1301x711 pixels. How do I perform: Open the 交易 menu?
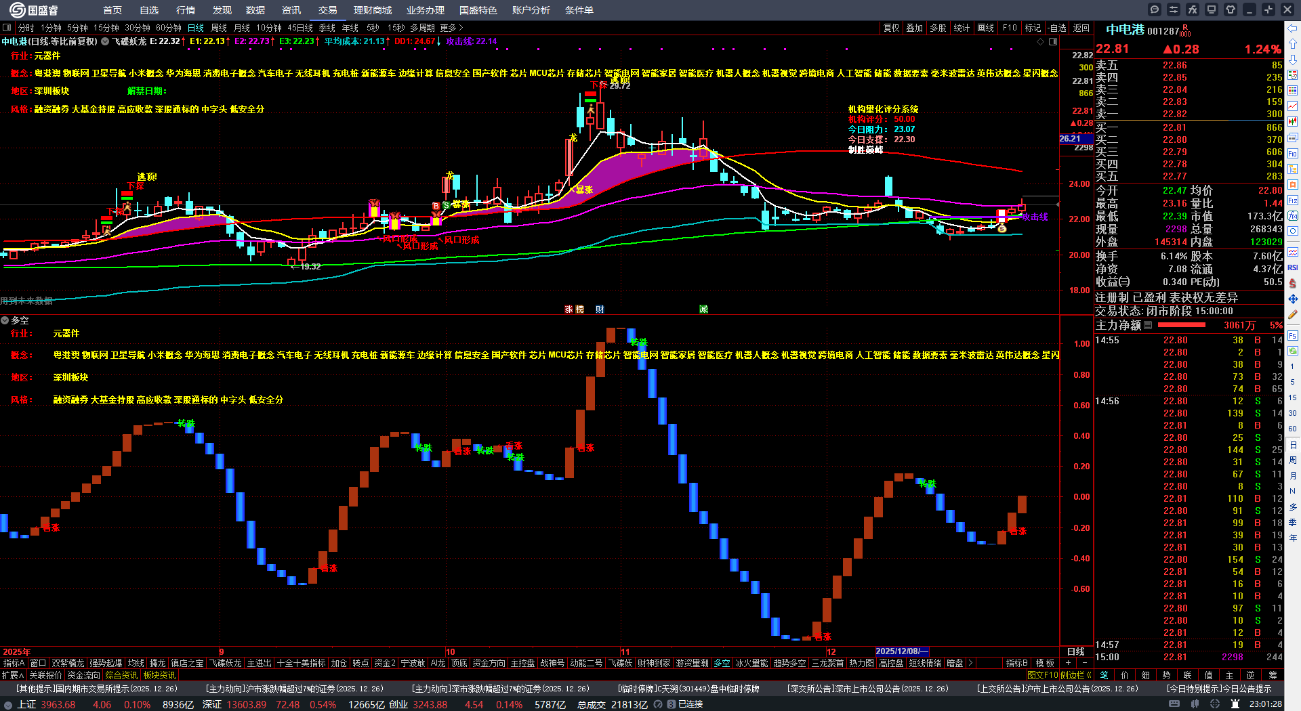point(328,10)
